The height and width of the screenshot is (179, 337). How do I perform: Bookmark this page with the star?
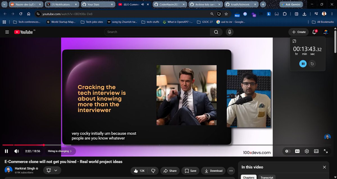[x=226, y=14]
